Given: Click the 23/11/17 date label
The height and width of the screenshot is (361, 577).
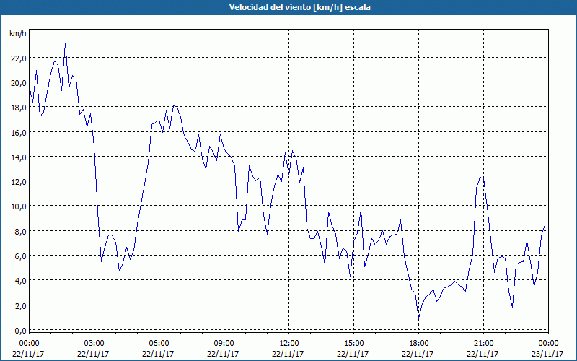Looking at the screenshot, I should click(x=547, y=354).
